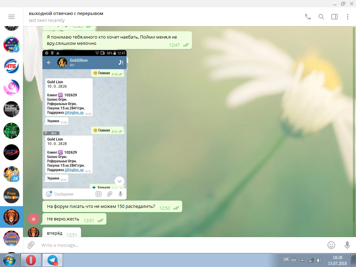Open the Biggie Smokes chat
356x267 pixels.
pyautogui.click(x=11, y=109)
